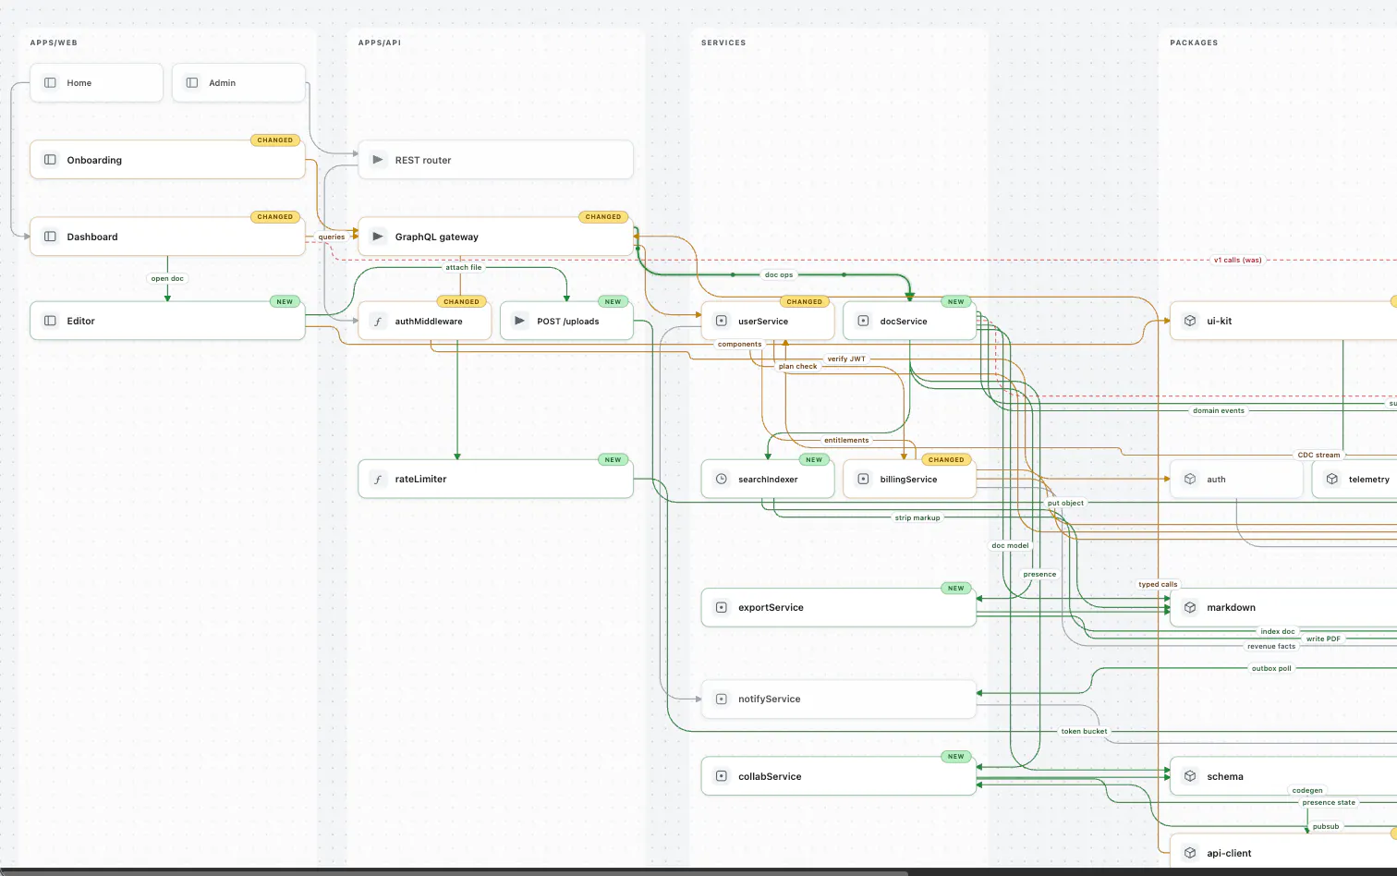Click the "open doc" edge label

click(x=167, y=279)
